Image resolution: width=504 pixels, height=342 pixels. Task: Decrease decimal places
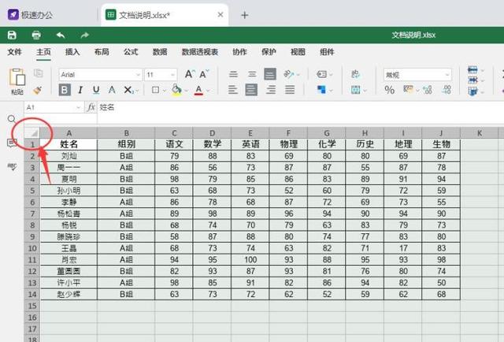tap(447, 90)
